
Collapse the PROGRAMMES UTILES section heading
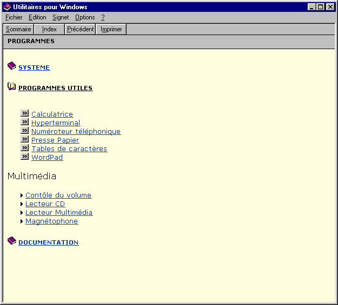click(x=55, y=88)
